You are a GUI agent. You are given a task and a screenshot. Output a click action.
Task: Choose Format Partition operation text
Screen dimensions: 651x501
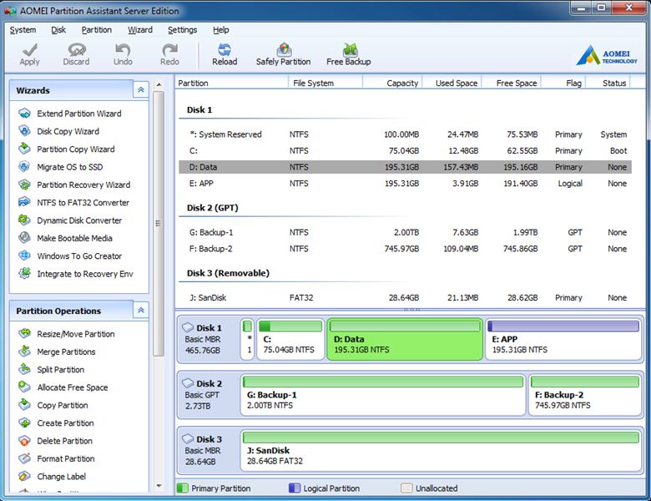click(66, 458)
